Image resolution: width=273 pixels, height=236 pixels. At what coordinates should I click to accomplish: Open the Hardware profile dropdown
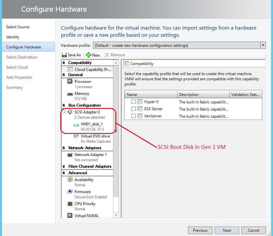(263, 46)
